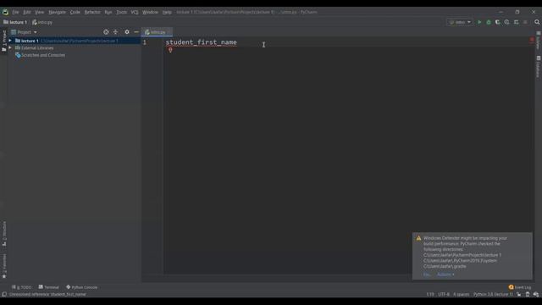Click the red intention bulb under the code

(170, 50)
